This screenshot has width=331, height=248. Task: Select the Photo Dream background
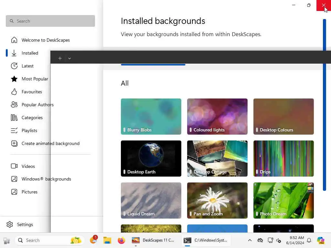(x=283, y=200)
